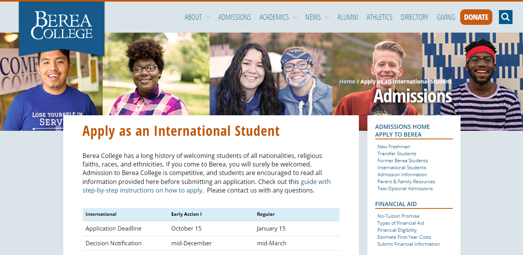Select News in the top navigation
Screen dimensions: 523x255
click(313, 17)
